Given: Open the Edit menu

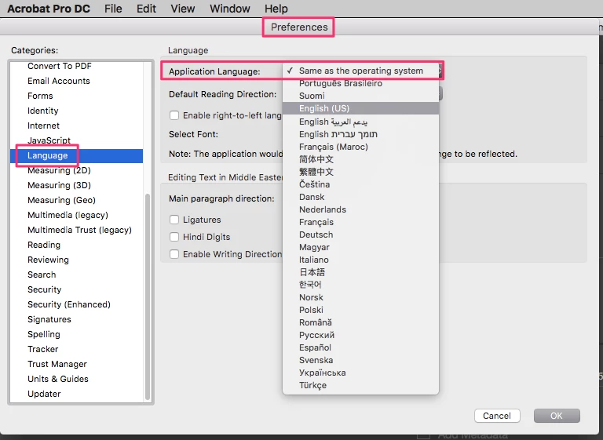Looking at the screenshot, I should point(146,9).
